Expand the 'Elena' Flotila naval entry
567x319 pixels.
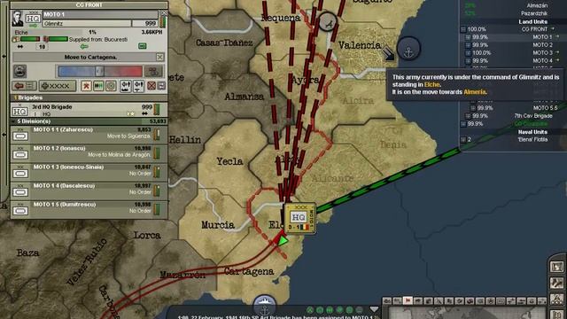(x=463, y=140)
